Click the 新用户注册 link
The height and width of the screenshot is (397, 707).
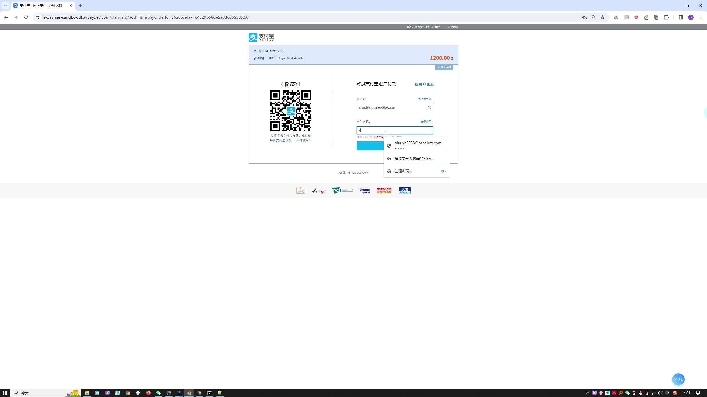424,84
